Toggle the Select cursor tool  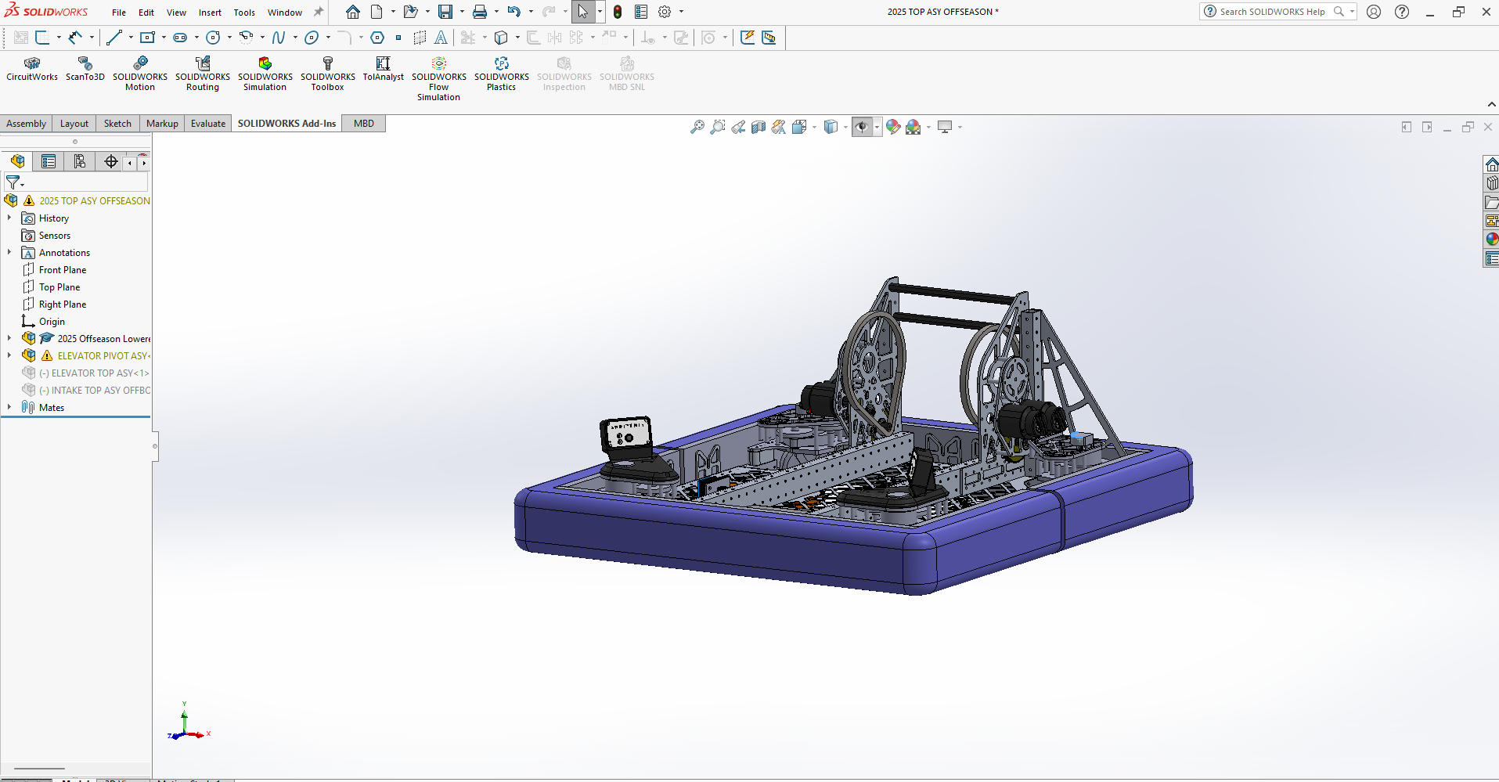point(583,12)
